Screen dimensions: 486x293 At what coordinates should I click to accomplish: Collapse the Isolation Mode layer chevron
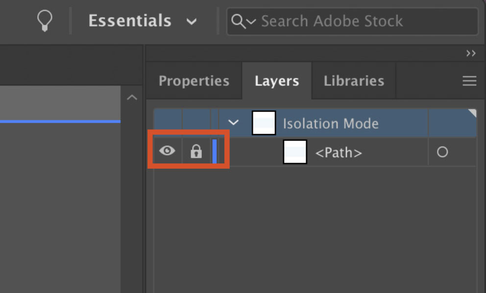tap(233, 122)
